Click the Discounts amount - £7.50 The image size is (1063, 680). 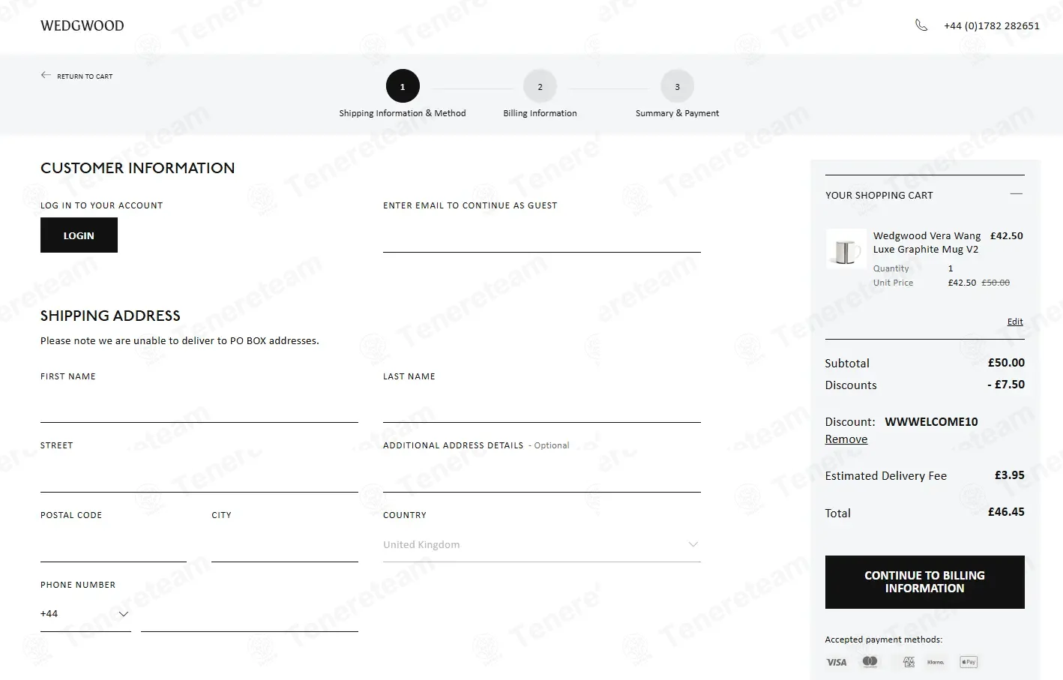(x=1006, y=385)
